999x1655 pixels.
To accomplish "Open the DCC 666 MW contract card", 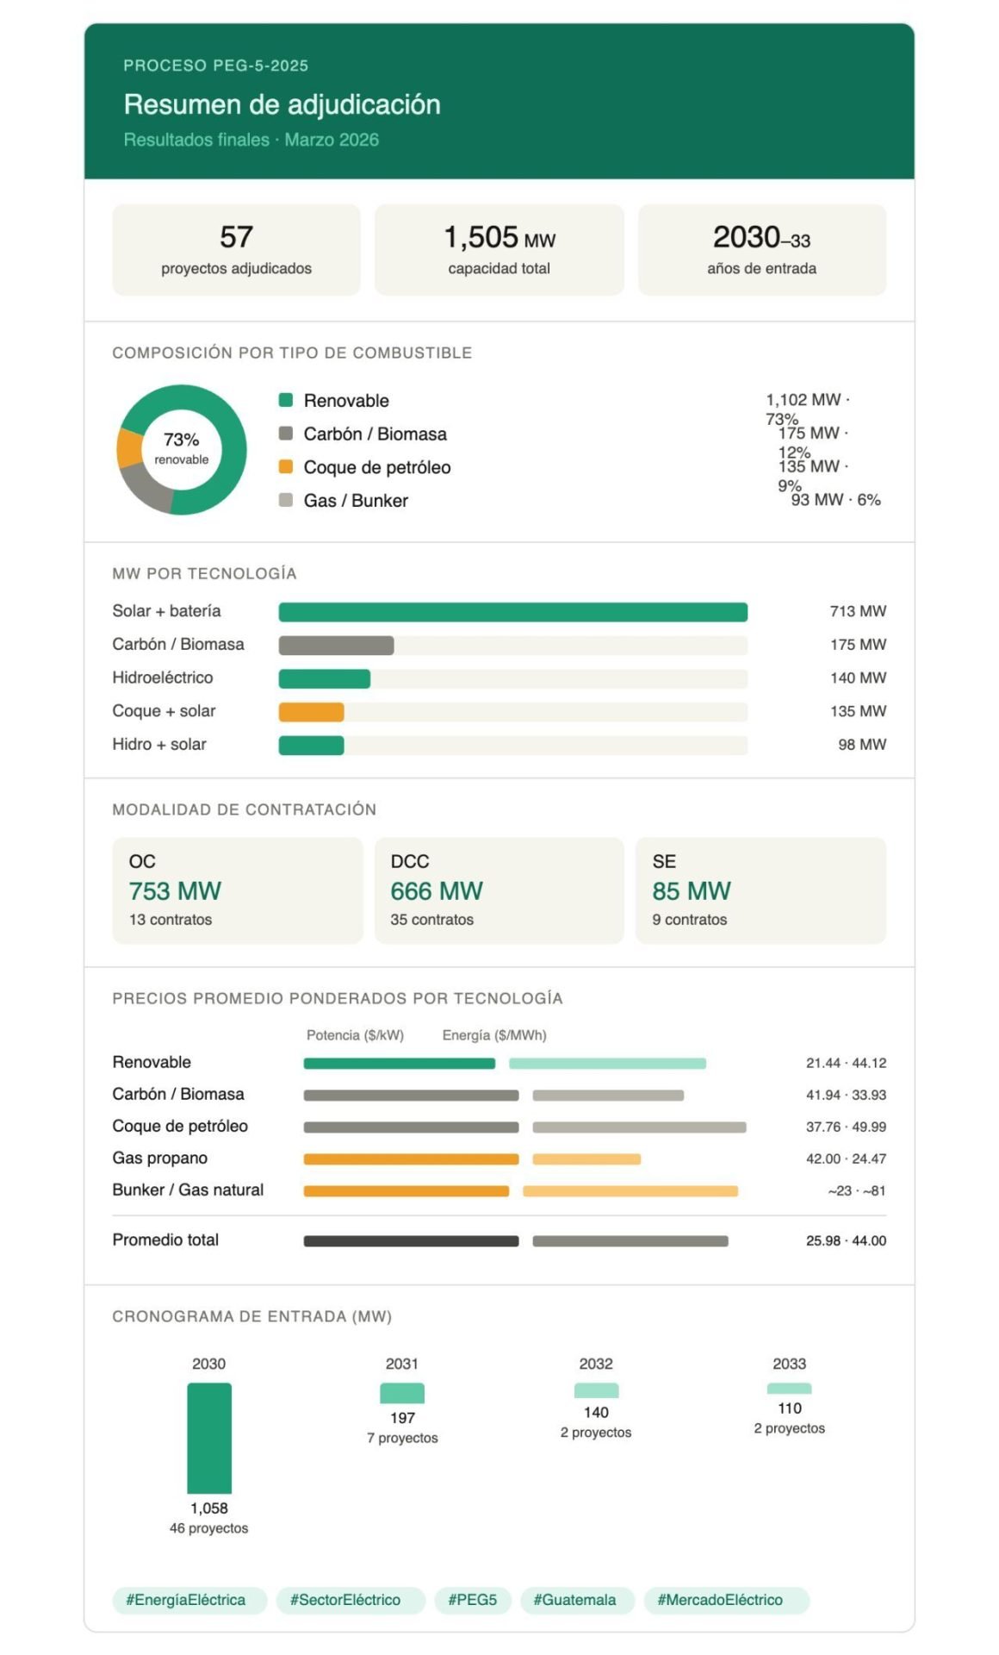I will coord(499,890).
